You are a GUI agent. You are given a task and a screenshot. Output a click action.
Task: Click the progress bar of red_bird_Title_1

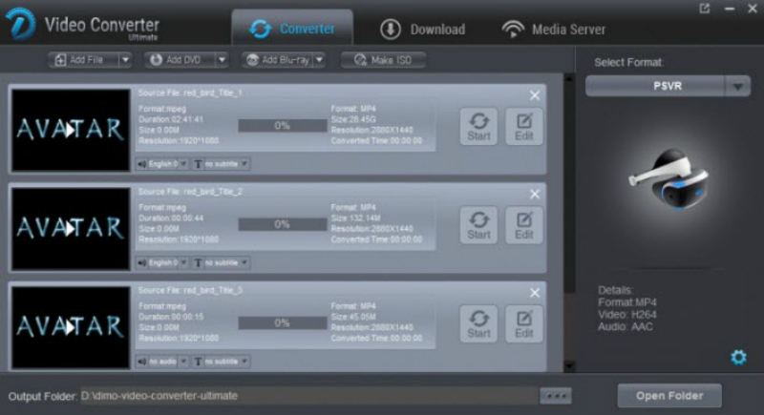282,126
